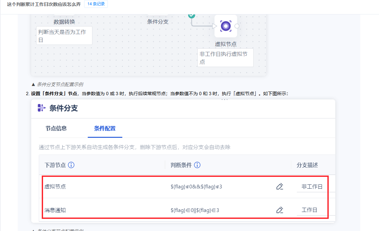Click the virtual node's output port circle
This screenshot has height=231, width=379.
[x=237, y=26]
